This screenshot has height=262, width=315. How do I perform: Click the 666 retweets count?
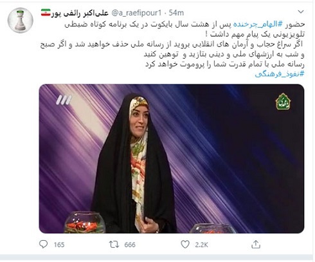[x=130, y=245]
